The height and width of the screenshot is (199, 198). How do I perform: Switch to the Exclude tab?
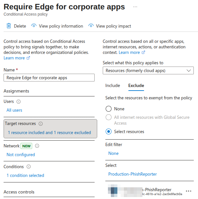136,85
